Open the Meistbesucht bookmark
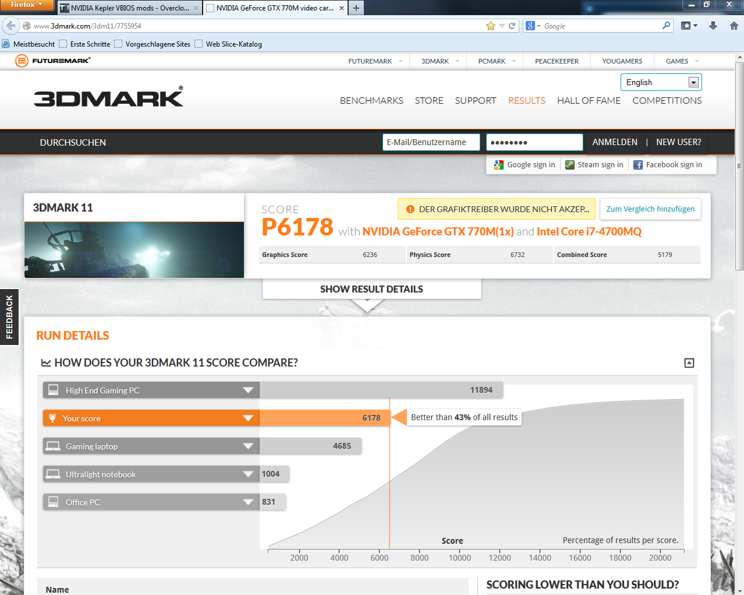 coord(29,44)
